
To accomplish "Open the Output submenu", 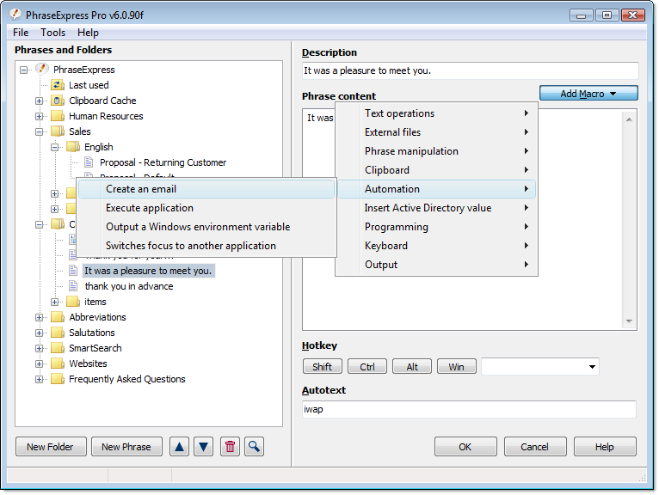I will point(436,265).
